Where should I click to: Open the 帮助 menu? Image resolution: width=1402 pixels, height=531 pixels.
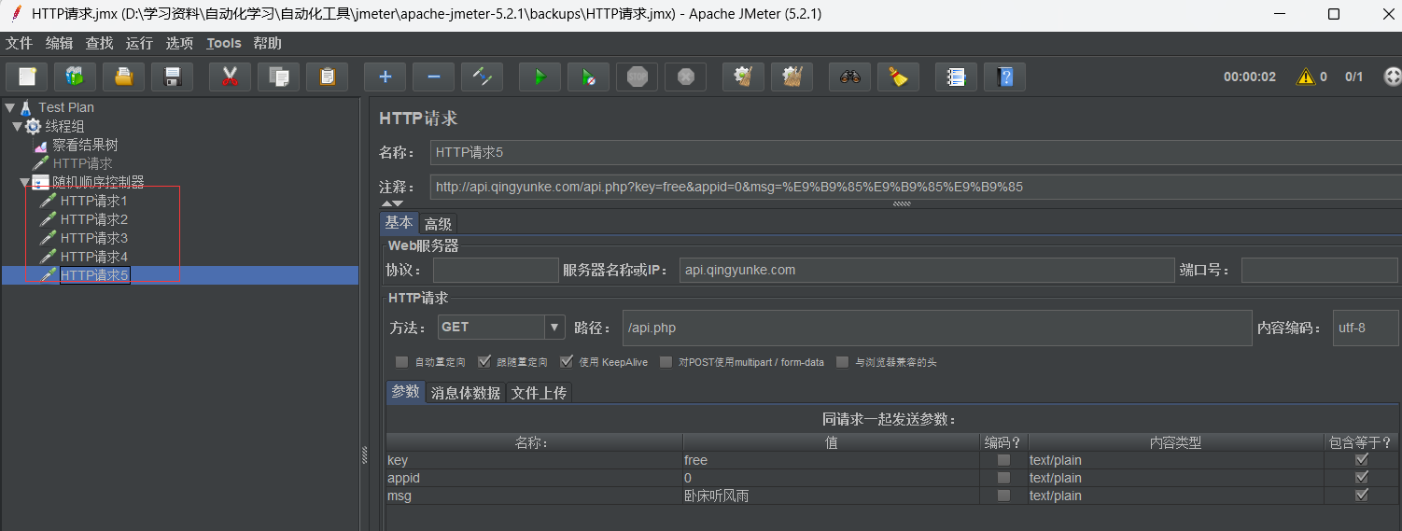[x=267, y=43]
